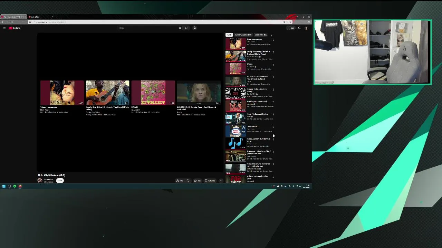Open the Bleeding Me (Remastered) title link

tap(257, 102)
